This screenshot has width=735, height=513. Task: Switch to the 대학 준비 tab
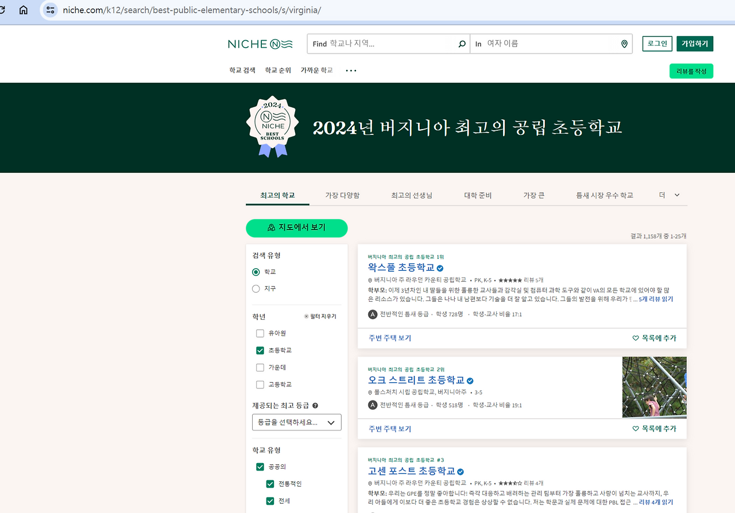[478, 196]
